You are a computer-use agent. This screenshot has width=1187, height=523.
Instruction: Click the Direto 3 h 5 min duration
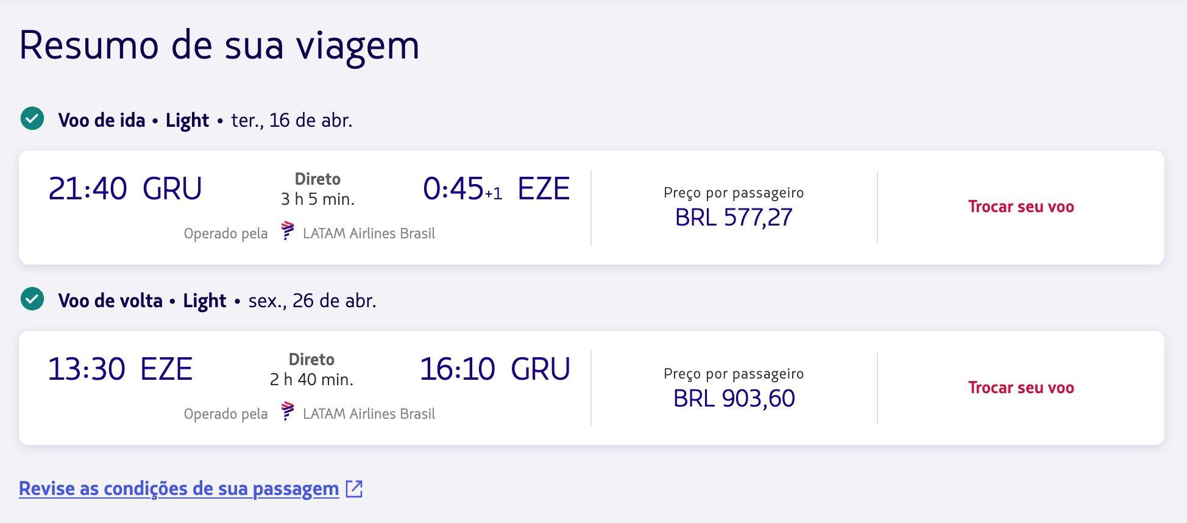pos(317,189)
